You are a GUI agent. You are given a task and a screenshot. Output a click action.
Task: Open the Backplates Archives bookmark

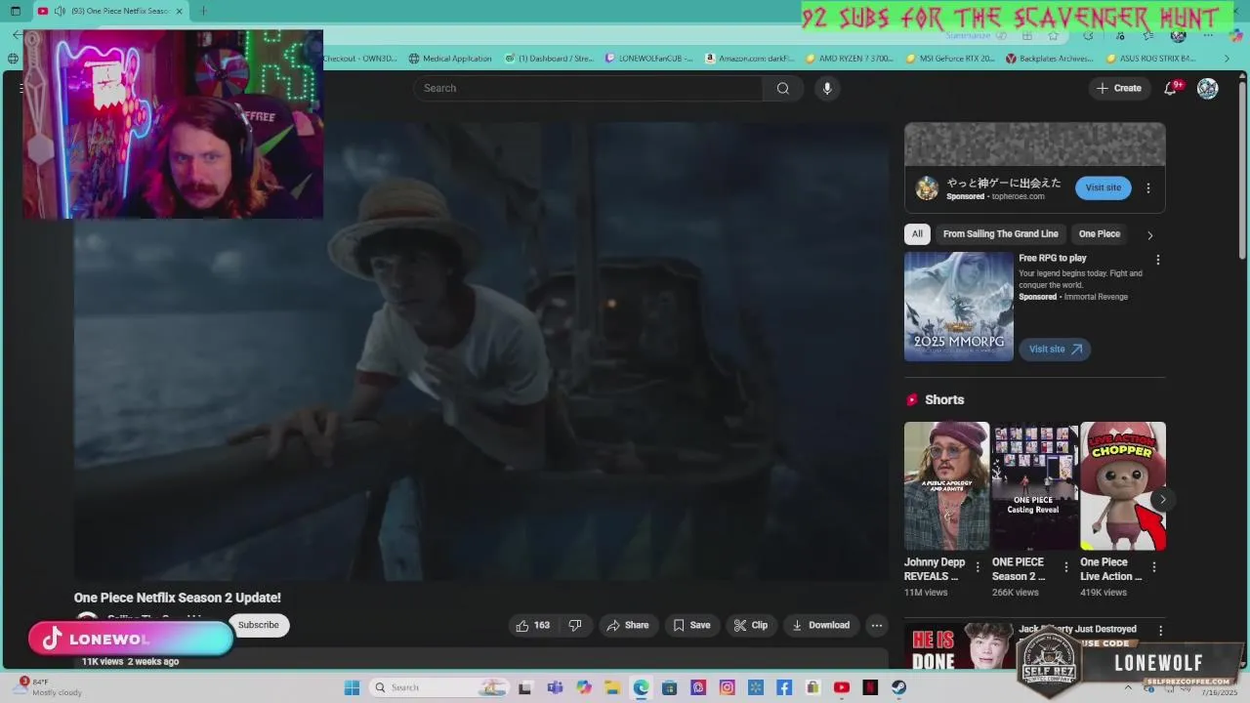[x=1050, y=59]
